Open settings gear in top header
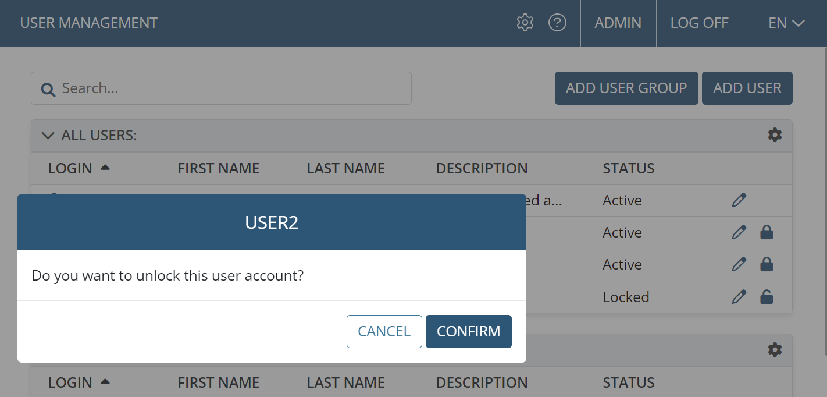 [525, 23]
